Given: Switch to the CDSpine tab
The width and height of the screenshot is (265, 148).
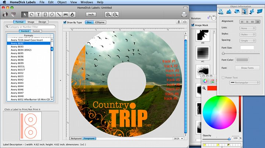Looking at the screenshot, I should 99,22.
